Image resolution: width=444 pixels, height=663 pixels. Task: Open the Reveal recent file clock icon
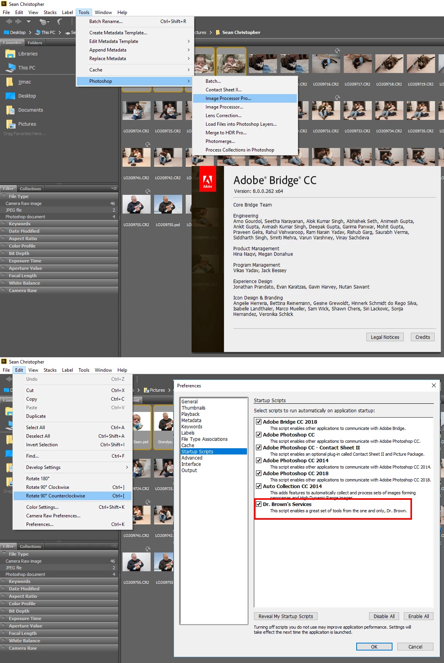[x=44, y=22]
